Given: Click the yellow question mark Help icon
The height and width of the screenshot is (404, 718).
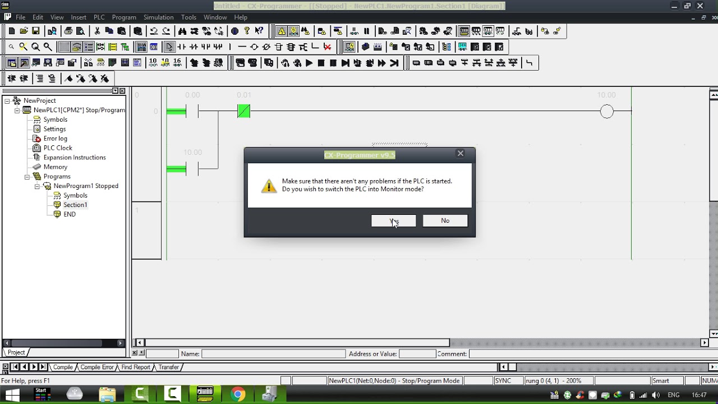Looking at the screenshot, I should [x=247, y=31].
